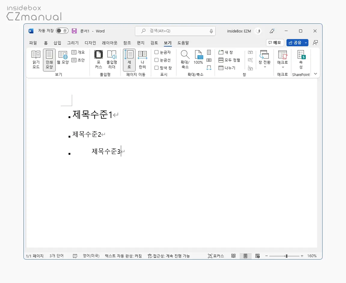Open the Layout (레이아웃) tab

[110, 43]
